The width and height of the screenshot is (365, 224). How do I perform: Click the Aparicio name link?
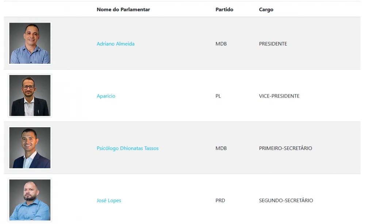click(x=106, y=96)
